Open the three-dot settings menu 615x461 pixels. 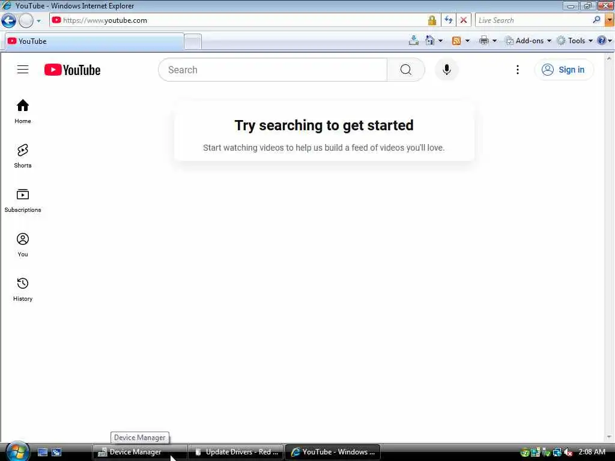[x=517, y=70]
